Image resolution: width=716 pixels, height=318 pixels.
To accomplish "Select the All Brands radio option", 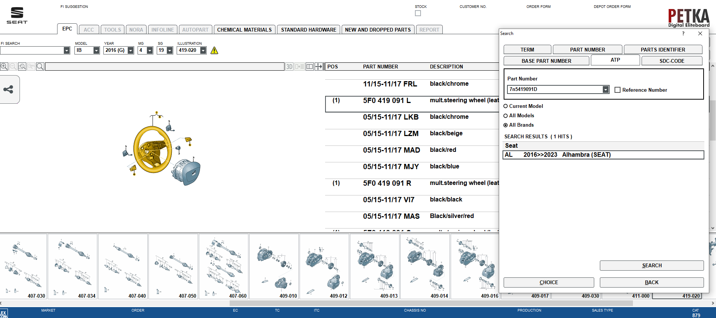I will pyautogui.click(x=506, y=125).
